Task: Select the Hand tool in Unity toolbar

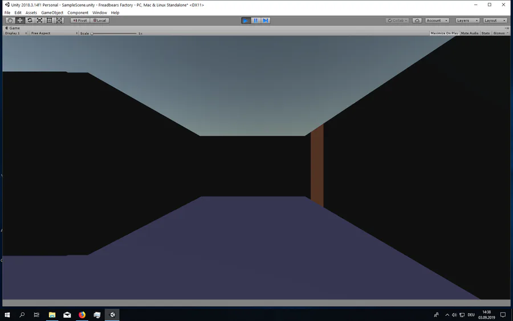Action: tap(10, 21)
